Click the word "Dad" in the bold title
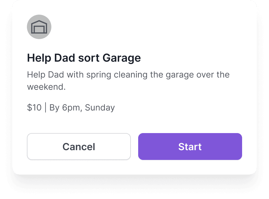Screen dimensions: 269x199 tap(62, 58)
